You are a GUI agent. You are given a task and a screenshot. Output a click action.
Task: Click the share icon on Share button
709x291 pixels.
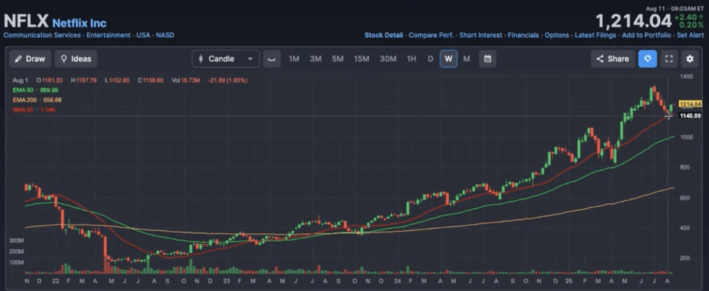click(x=600, y=59)
